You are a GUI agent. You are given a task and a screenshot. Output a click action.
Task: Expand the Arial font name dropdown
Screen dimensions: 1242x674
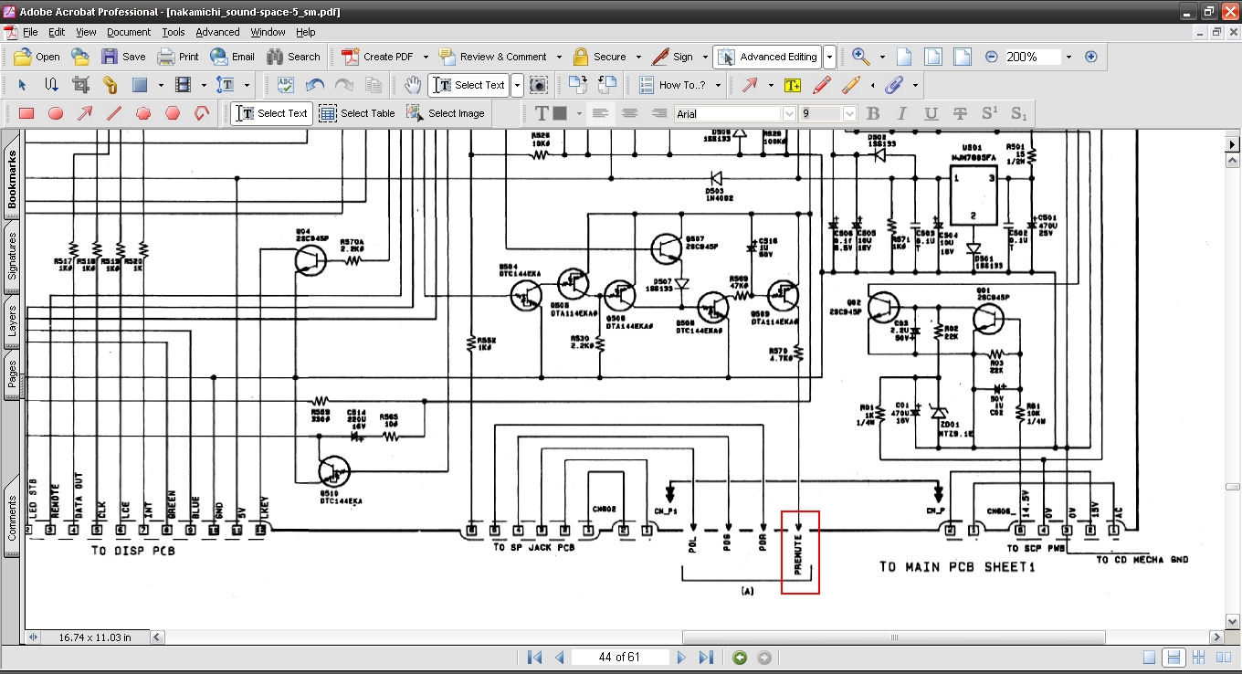point(789,113)
